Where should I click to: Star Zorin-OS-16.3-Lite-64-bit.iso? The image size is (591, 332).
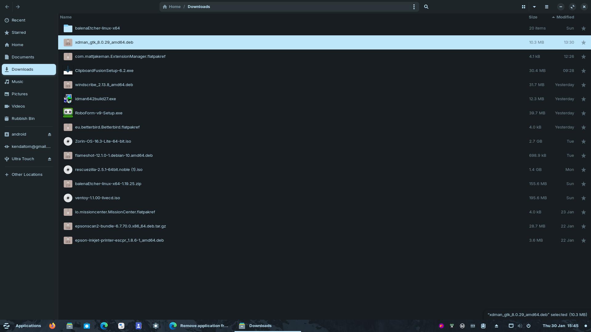pos(583,141)
